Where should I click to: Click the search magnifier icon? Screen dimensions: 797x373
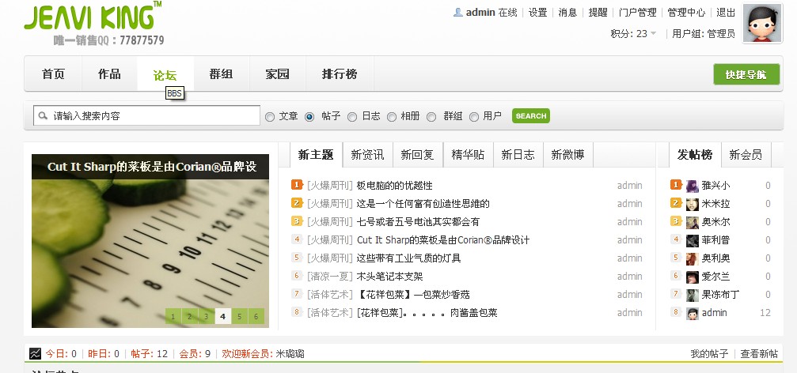tap(44, 115)
